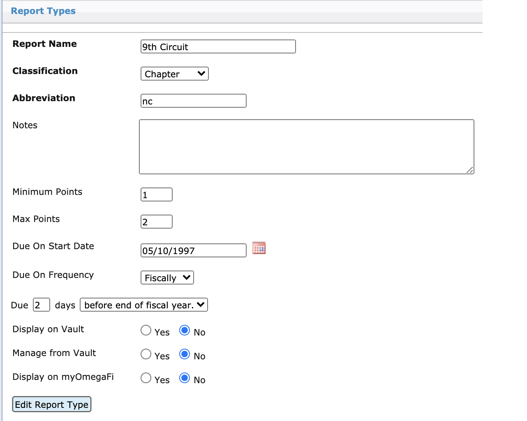
Task: Click the Manage from Vault label
Action: point(54,353)
